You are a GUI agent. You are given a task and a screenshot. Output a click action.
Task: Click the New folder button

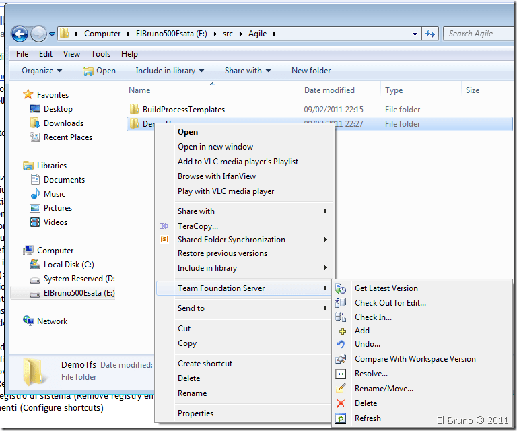[x=311, y=71]
